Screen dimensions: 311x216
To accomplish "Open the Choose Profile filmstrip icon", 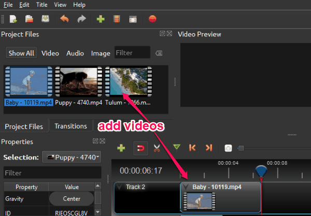I will tap(117, 19).
